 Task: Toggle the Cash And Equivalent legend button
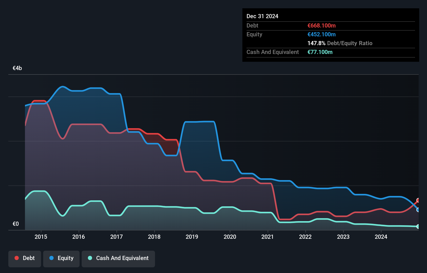tap(118, 259)
